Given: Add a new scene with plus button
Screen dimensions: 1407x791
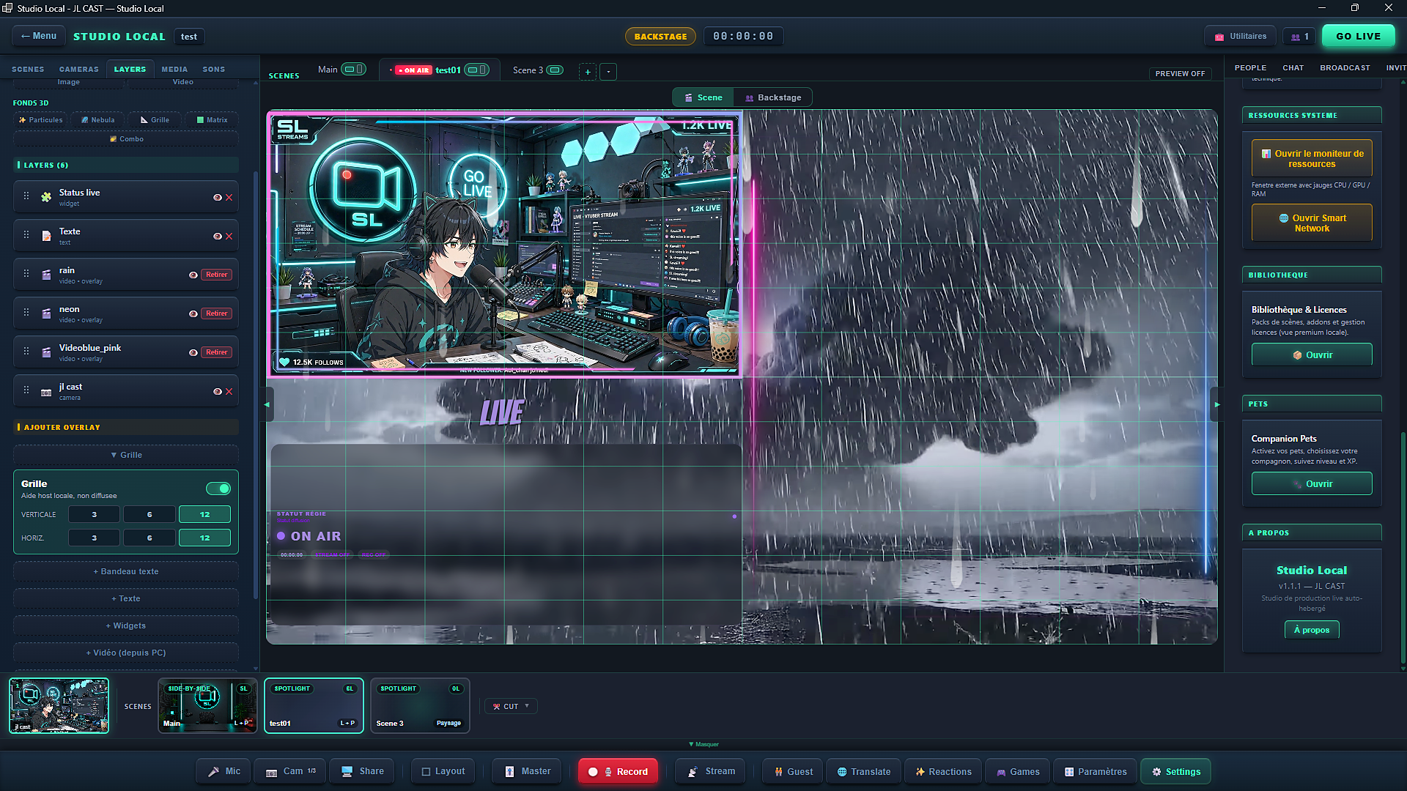Looking at the screenshot, I should pyautogui.click(x=588, y=72).
